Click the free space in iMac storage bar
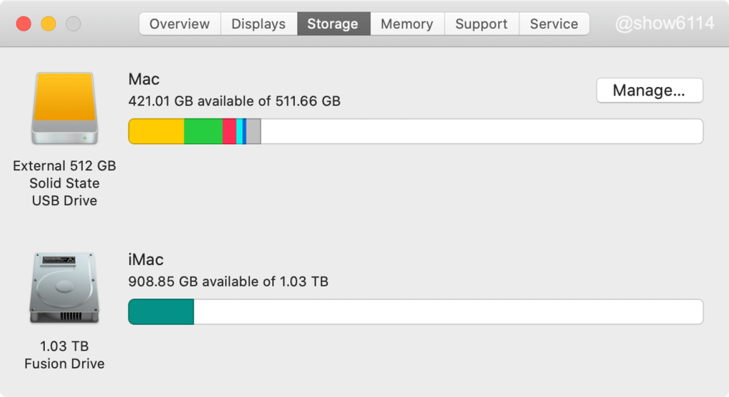 448,312
